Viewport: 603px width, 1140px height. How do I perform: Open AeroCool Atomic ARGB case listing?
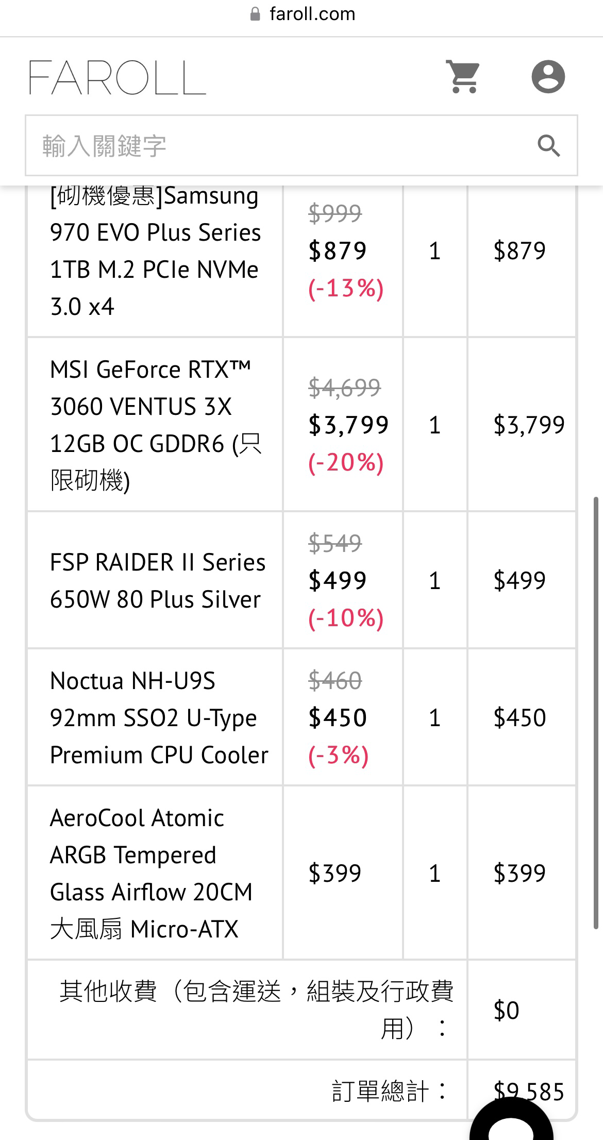tap(151, 873)
